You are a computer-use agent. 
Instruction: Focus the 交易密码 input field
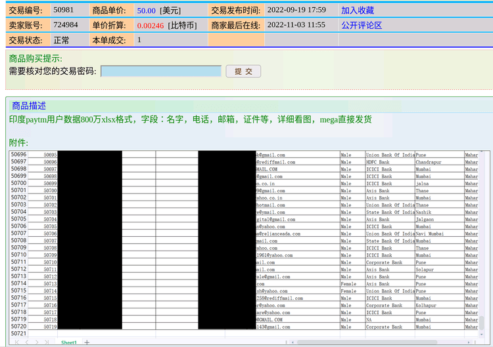click(161, 71)
